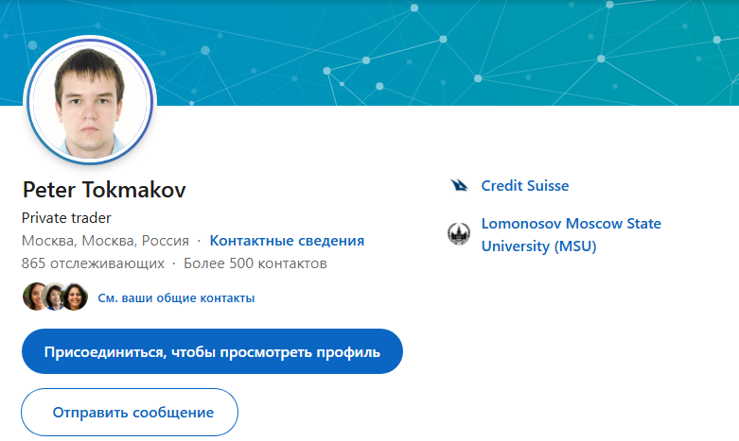Open the rightmost mutual contact avatar
The image size is (739, 441).
pos(75,297)
